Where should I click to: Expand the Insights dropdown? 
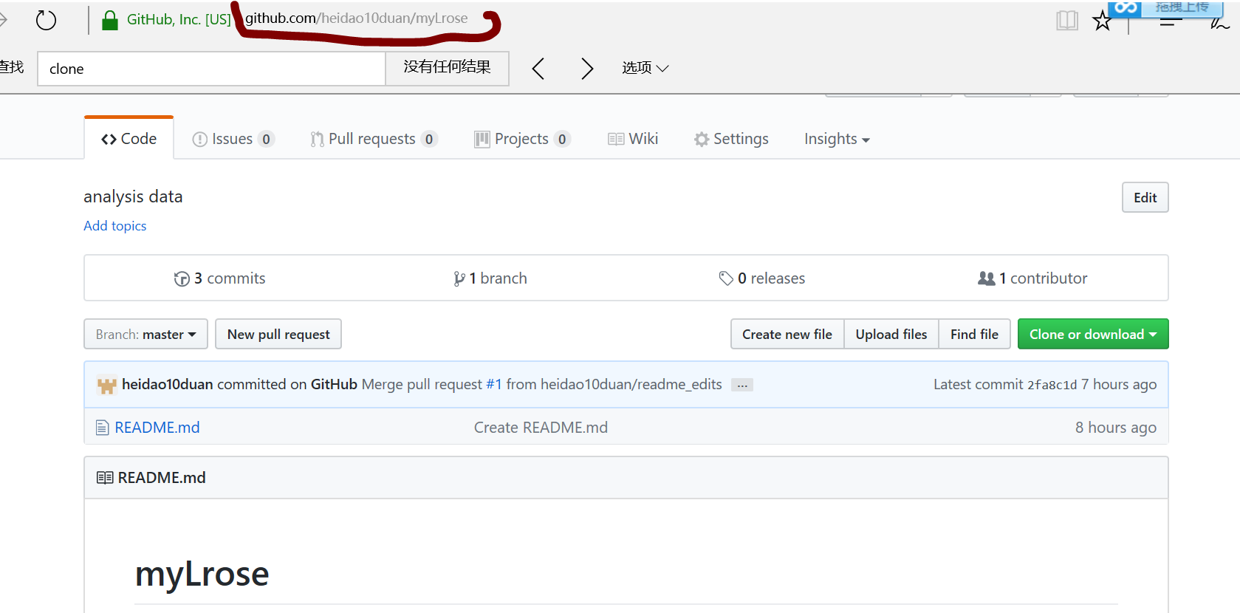(x=837, y=139)
